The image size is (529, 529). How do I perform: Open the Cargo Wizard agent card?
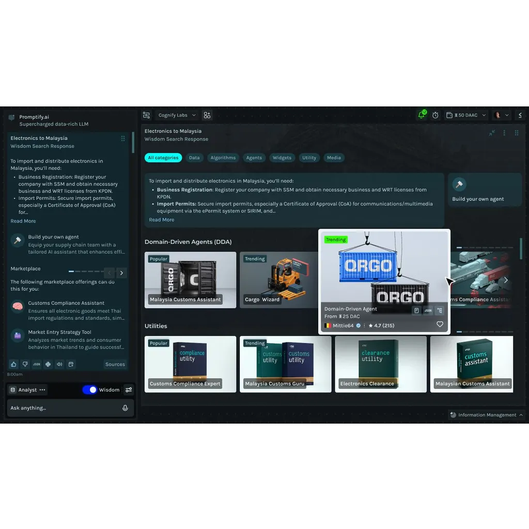point(279,280)
